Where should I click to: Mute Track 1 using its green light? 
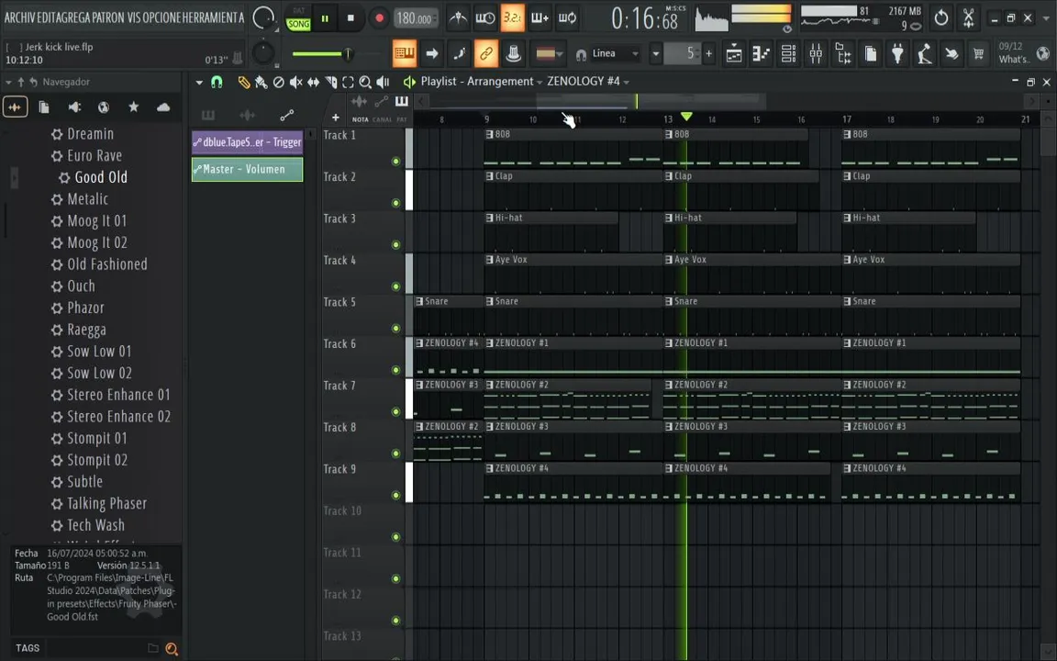coord(395,162)
